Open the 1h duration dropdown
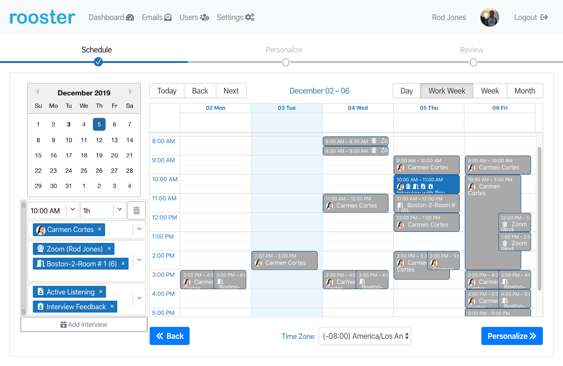The width and height of the screenshot is (563, 366). [x=119, y=210]
